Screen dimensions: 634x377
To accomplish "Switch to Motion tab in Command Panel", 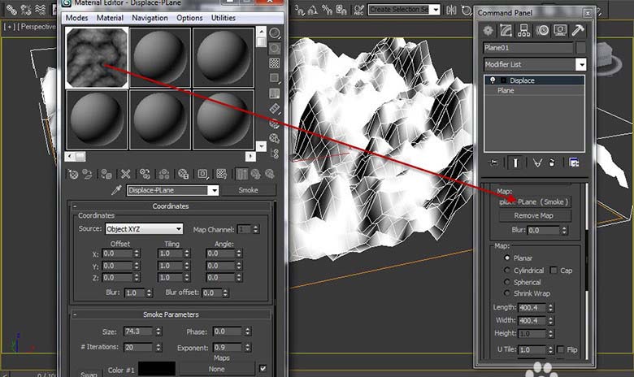I will (x=542, y=30).
